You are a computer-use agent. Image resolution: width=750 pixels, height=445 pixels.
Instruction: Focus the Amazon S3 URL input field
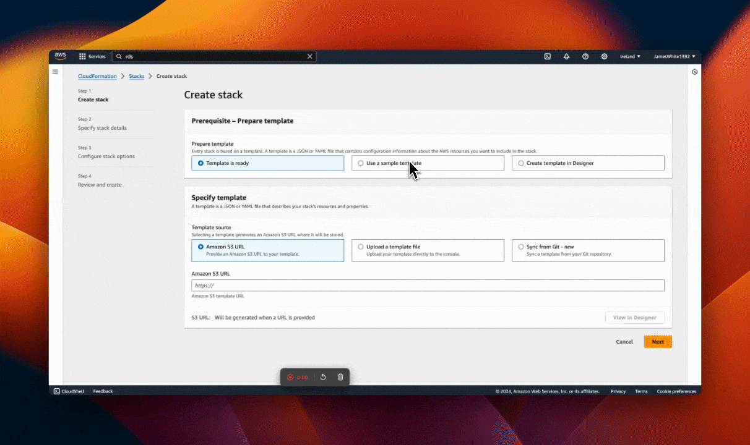click(428, 285)
